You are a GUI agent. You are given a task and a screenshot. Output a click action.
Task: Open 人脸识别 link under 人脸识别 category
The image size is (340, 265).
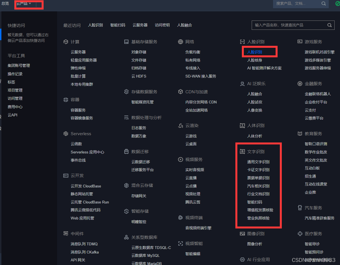point(255,52)
